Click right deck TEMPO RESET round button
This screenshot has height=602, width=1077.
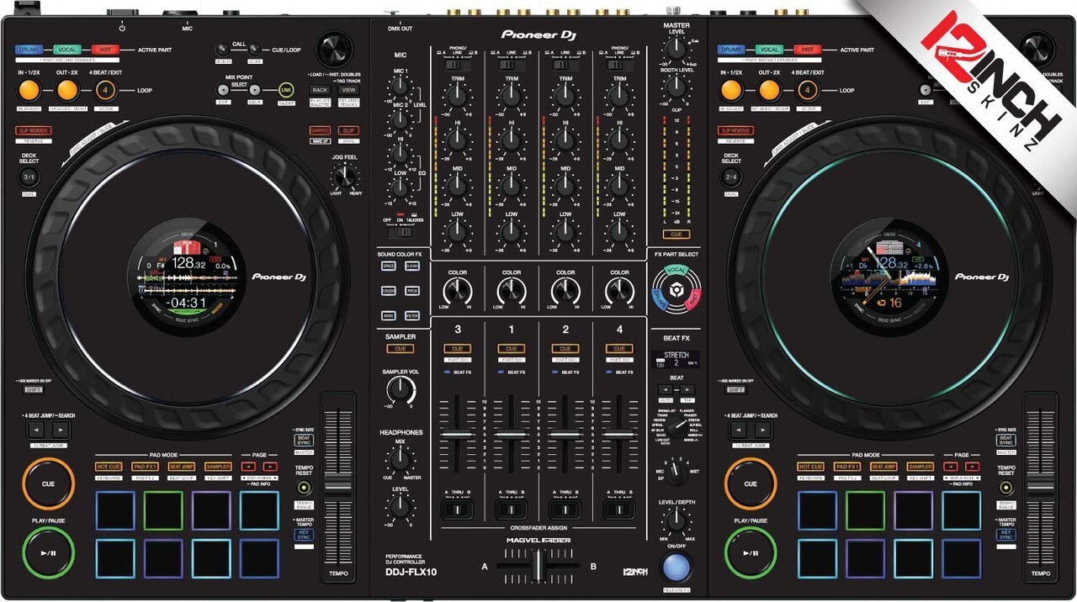coord(1005,487)
